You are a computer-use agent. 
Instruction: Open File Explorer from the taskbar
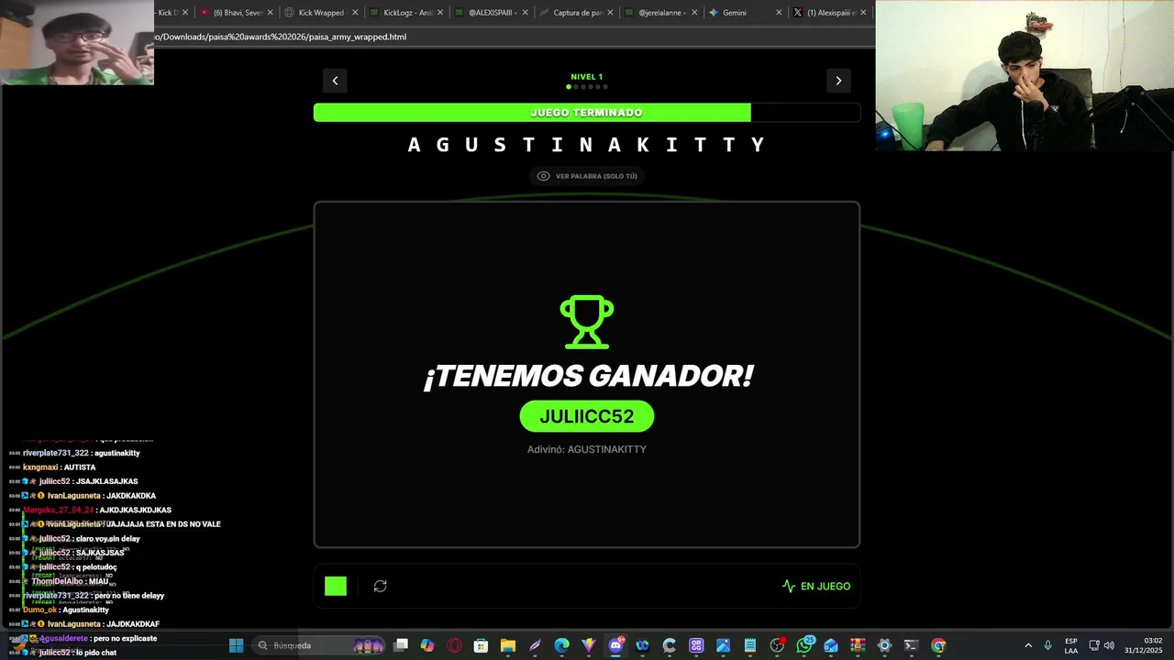pos(508,645)
